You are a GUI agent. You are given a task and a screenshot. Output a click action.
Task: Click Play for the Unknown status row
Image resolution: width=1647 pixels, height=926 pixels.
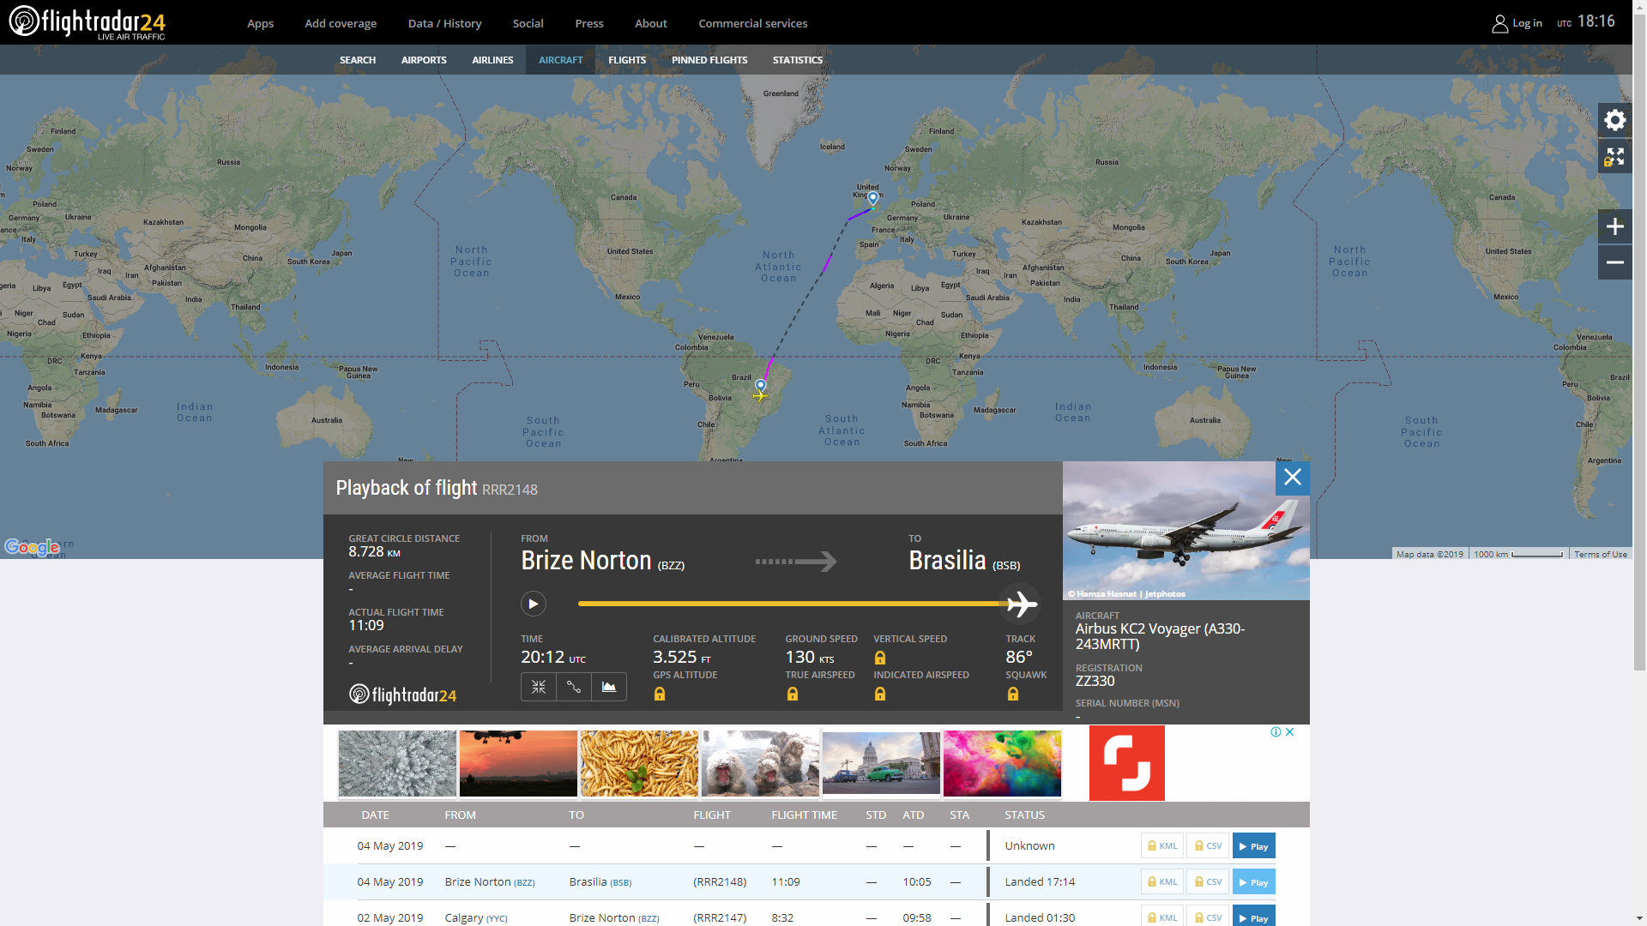(x=1253, y=845)
